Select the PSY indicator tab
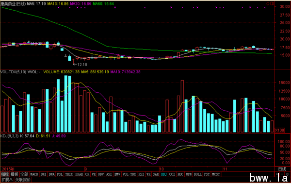 point(207,174)
